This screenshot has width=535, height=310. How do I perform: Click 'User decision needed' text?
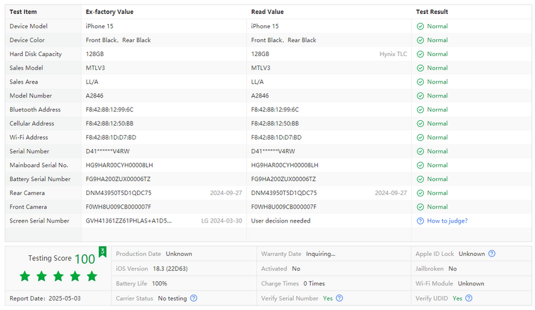(281, 220)
